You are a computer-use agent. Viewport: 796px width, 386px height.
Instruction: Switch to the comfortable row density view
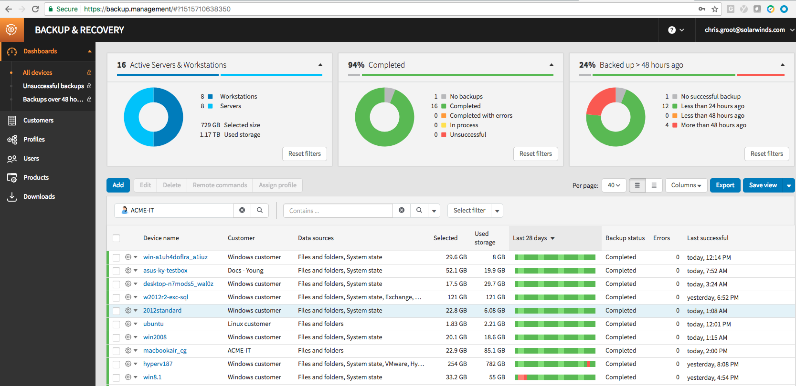(637, 185)
